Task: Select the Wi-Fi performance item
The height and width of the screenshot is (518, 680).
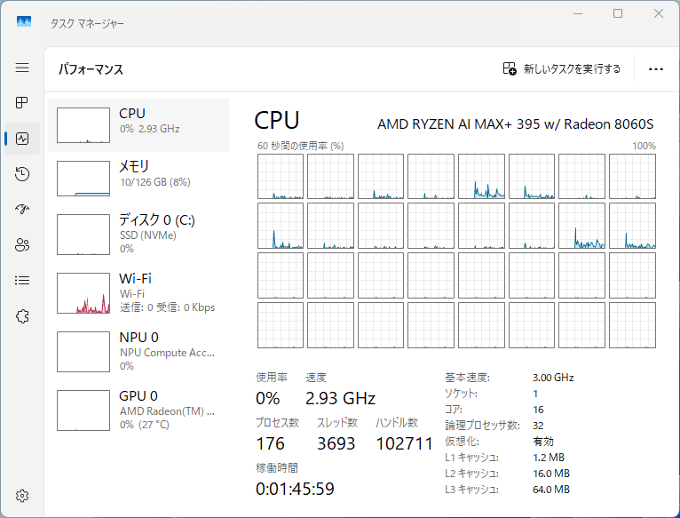Action: pyautogui.click(x=138, y=292)
